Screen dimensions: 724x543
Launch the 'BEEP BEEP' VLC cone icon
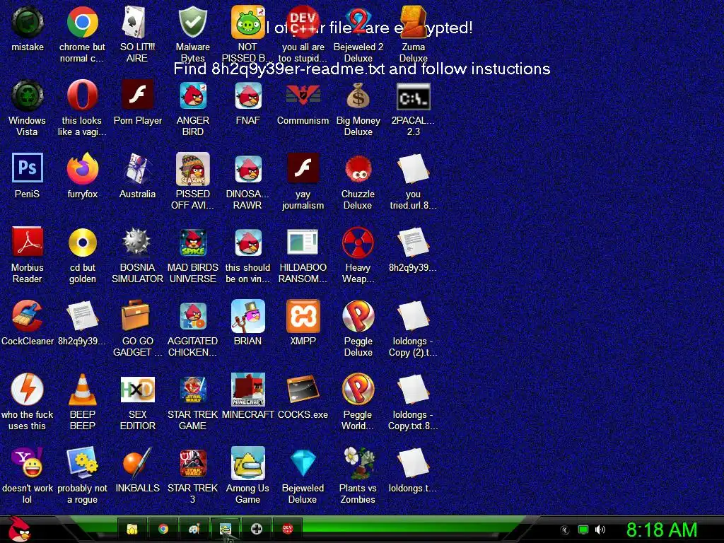[82, 390]
